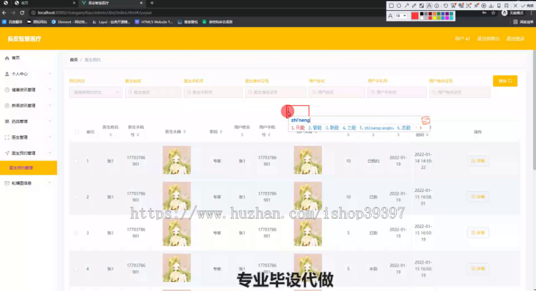Screen dimensions: 536x291
Task: Sort by the 医生姓名 column arrows
Action: coord(110,135)
